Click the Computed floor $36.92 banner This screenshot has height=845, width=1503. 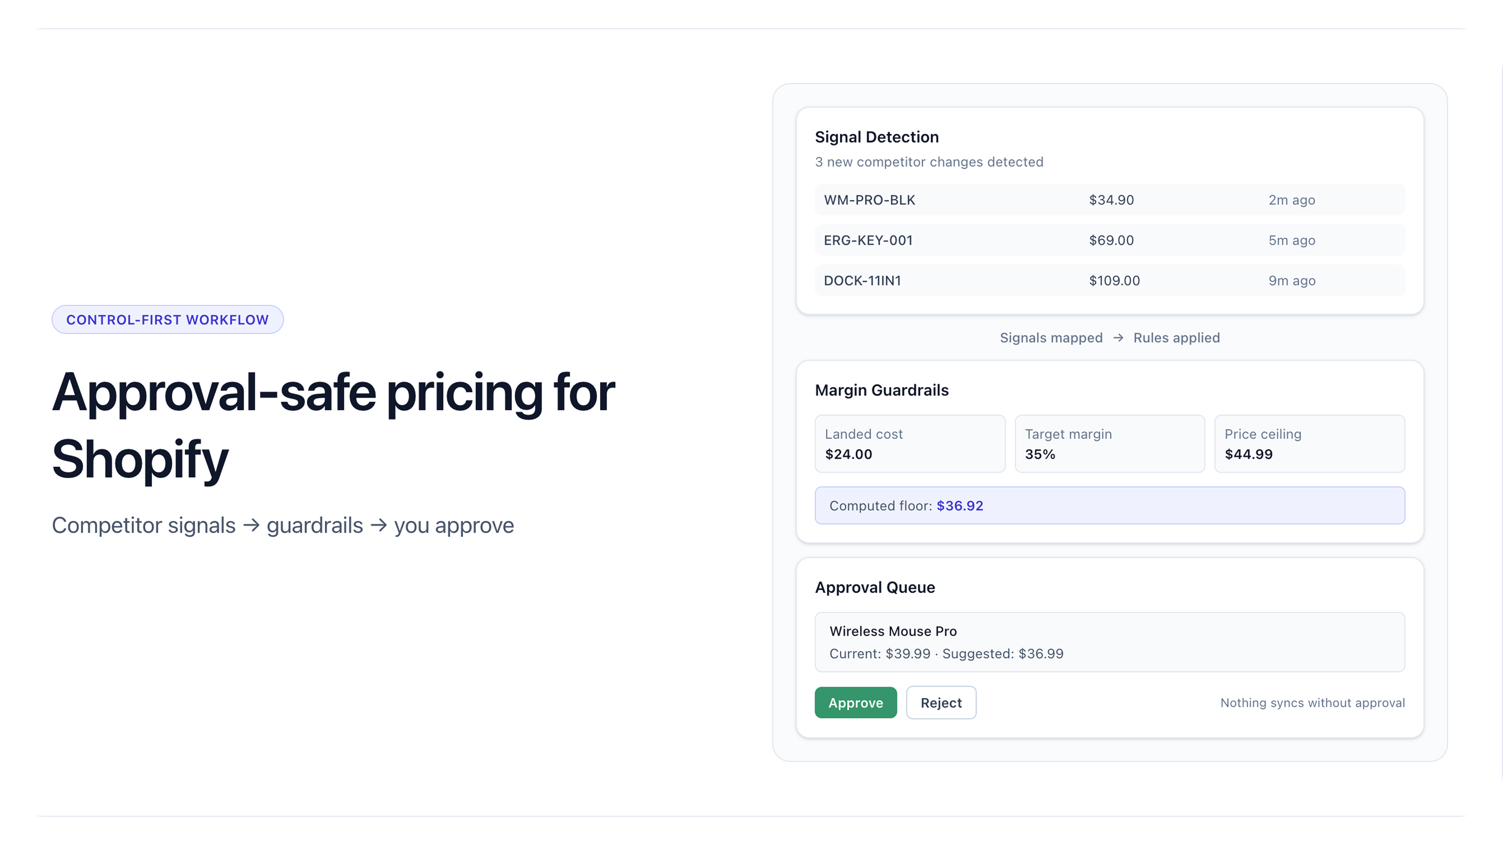(1110, 505)
